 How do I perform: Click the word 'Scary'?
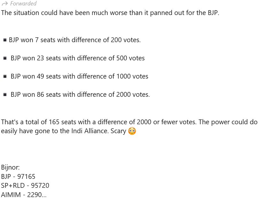pyautogui.click(x=118, y=131)
